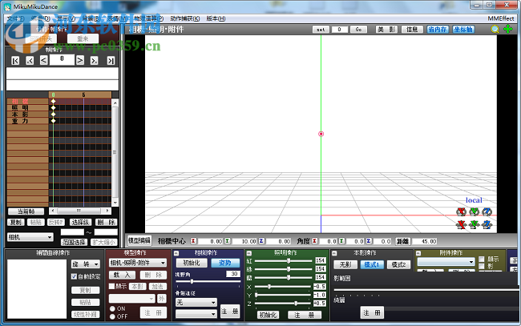Click the 当前帧 button
This screenshot has width=521, height=326.
(x=26, y=211)
